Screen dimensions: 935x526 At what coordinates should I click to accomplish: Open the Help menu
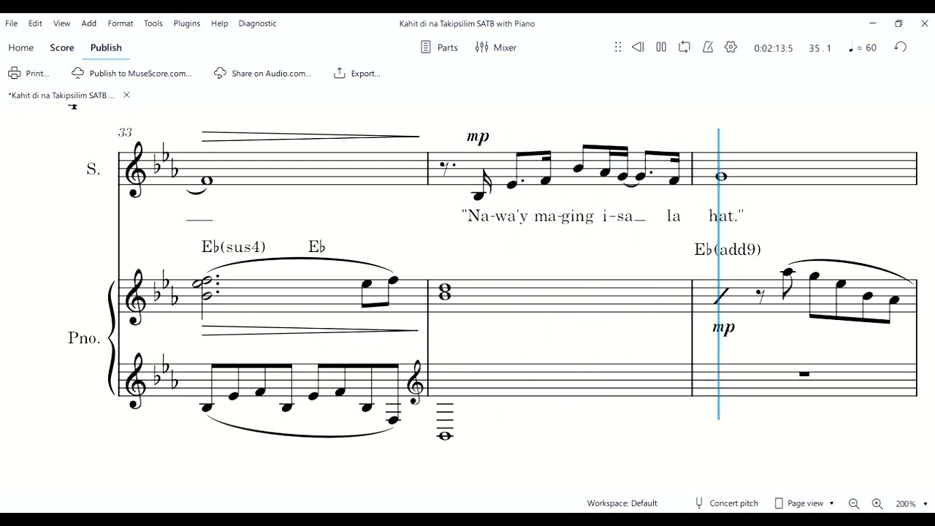[219, 23]
